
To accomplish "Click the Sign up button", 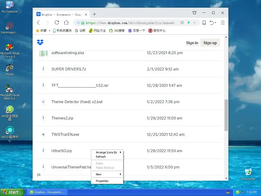I will (x=210, y=43).
